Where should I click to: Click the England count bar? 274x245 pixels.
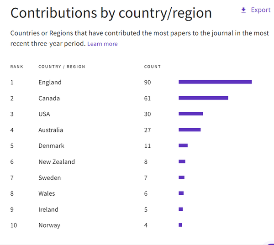coord(215,82)
